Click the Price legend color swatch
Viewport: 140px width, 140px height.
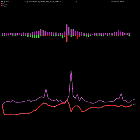2,6
